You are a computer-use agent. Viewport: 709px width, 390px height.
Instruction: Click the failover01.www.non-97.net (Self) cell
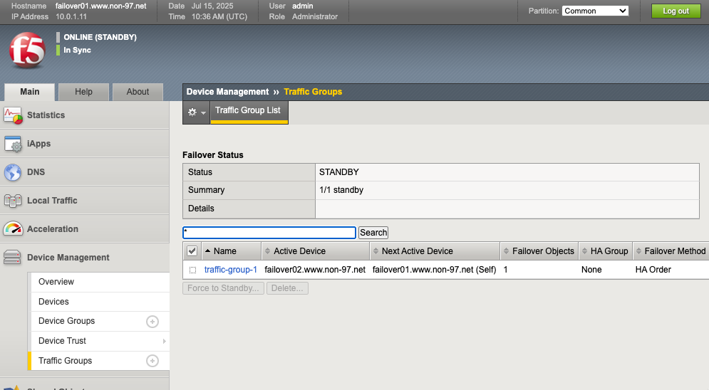[x=434, y=270]
